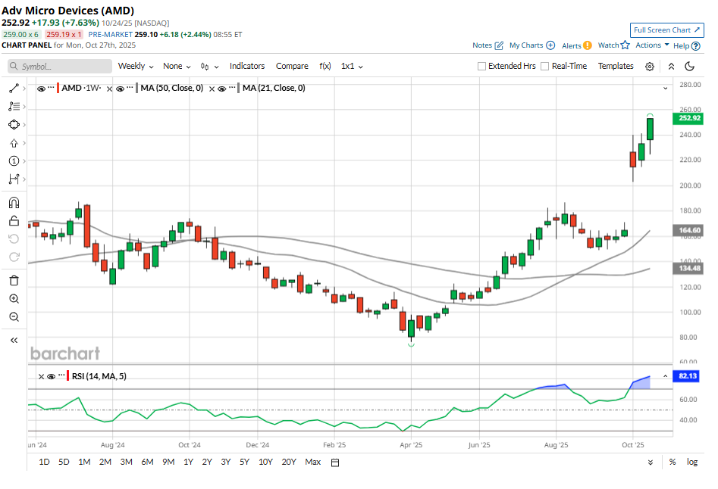Delete drawings with the trash icon

[x=14, y=280]
